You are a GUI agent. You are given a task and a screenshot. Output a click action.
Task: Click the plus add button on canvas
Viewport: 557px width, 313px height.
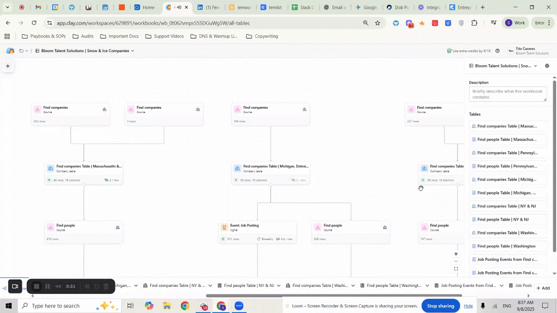8,66
